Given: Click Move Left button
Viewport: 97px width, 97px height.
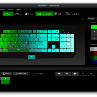Looking at the screenshot, I should [21, 74].
